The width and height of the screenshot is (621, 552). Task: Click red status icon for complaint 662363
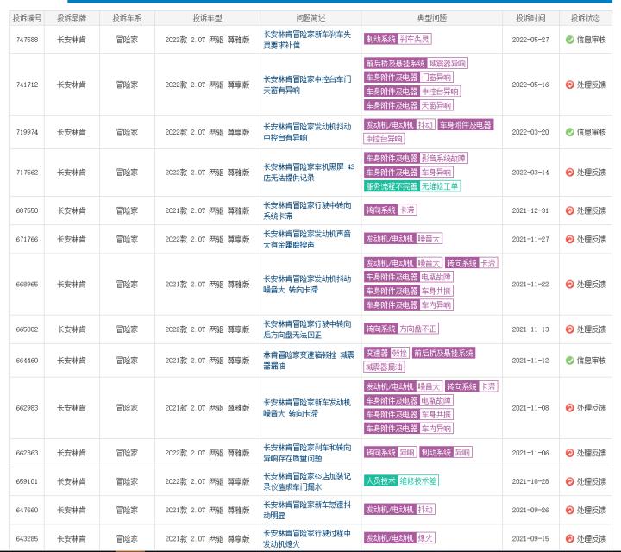(x=569, y=453)
